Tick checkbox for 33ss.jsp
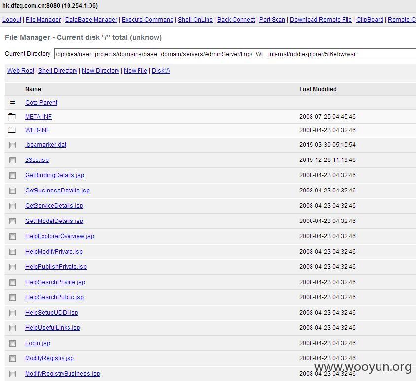416x381 pixels. [12, 160]
